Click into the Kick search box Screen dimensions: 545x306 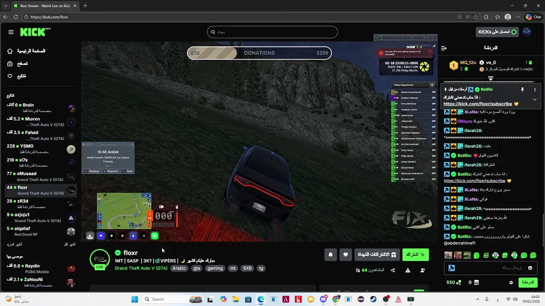272,32
